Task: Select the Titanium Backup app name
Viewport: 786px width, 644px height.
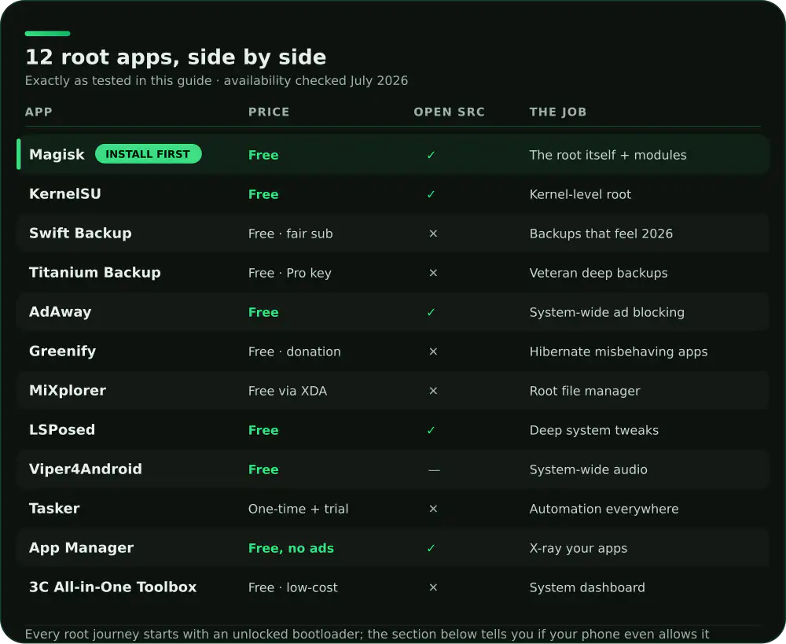Action: coord(95,272)
